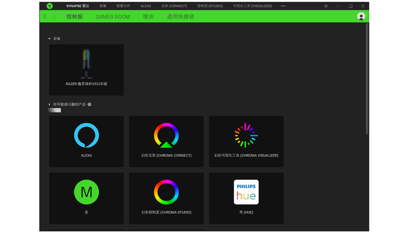Open 互联 (CONNECT) in top menu
This screenshot has height=233, width=409.
point(174,6)
